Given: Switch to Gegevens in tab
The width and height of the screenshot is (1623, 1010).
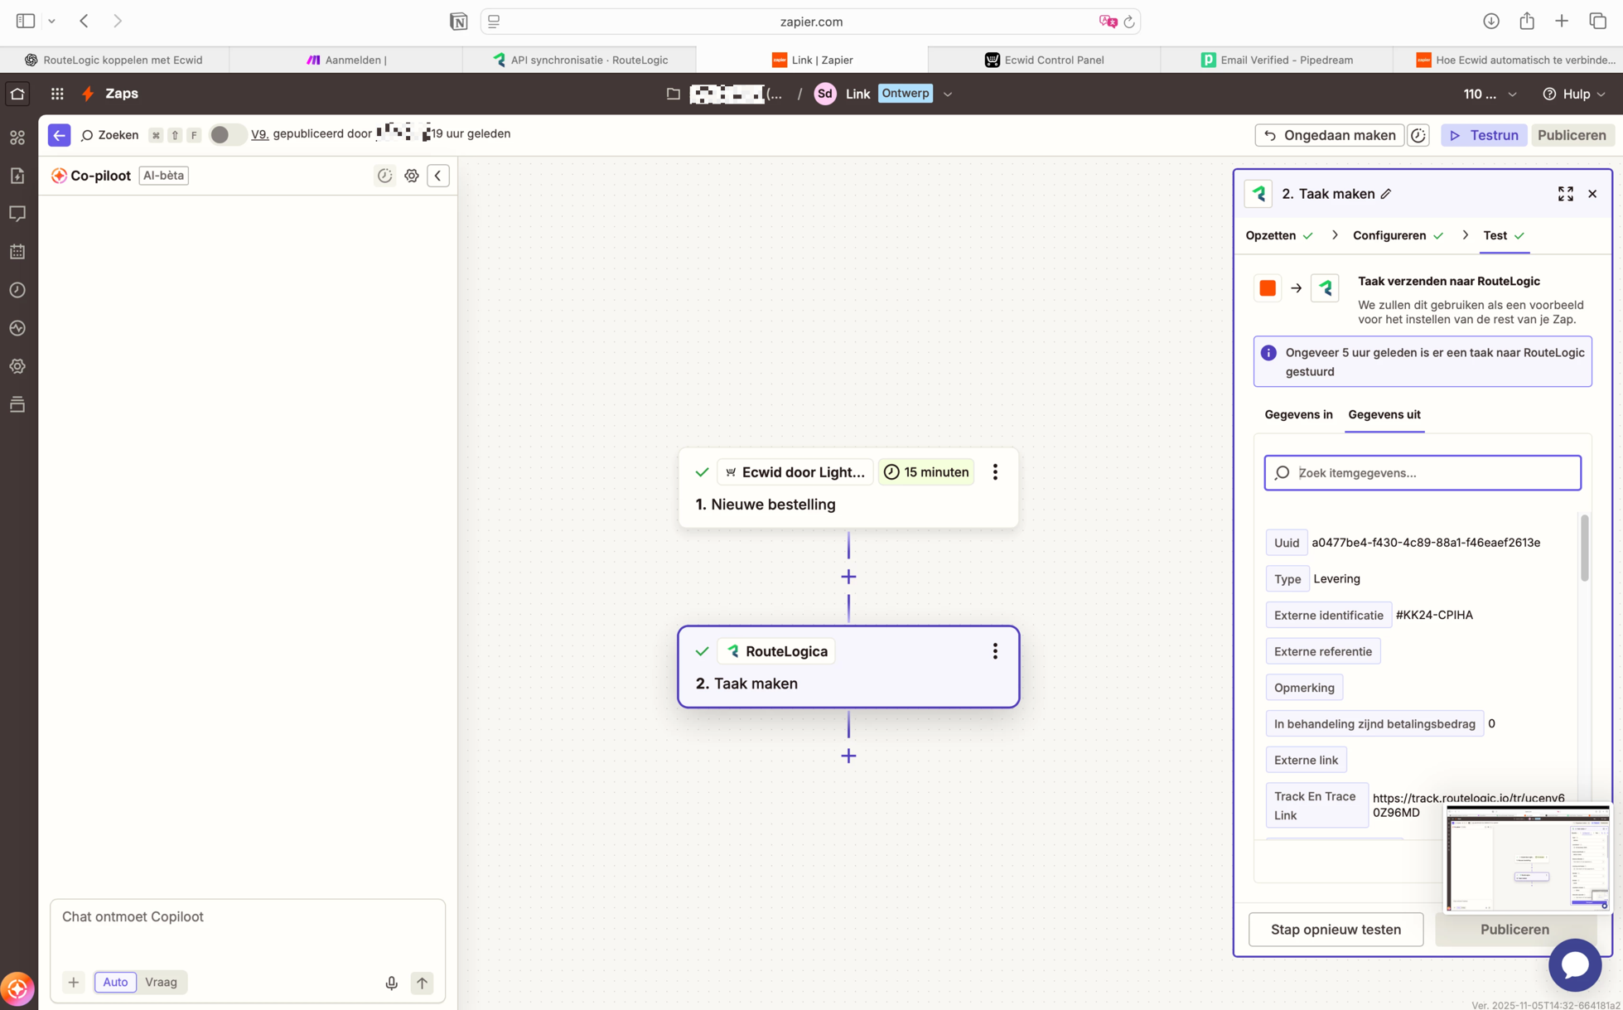Looking at the screenshot, I should [x=1298, y=414].
